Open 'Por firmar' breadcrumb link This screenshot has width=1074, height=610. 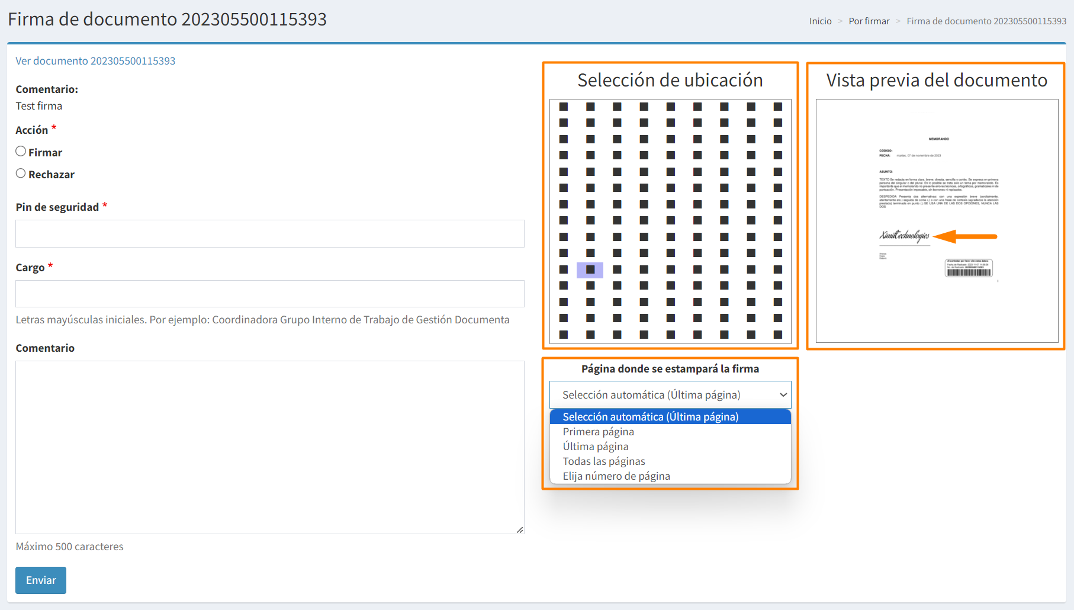(869, 21)
